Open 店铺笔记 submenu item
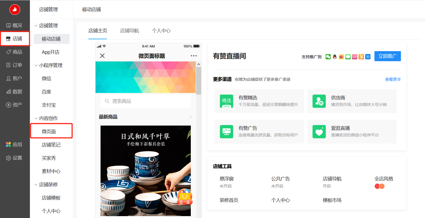425x218 pixels. 51,145
